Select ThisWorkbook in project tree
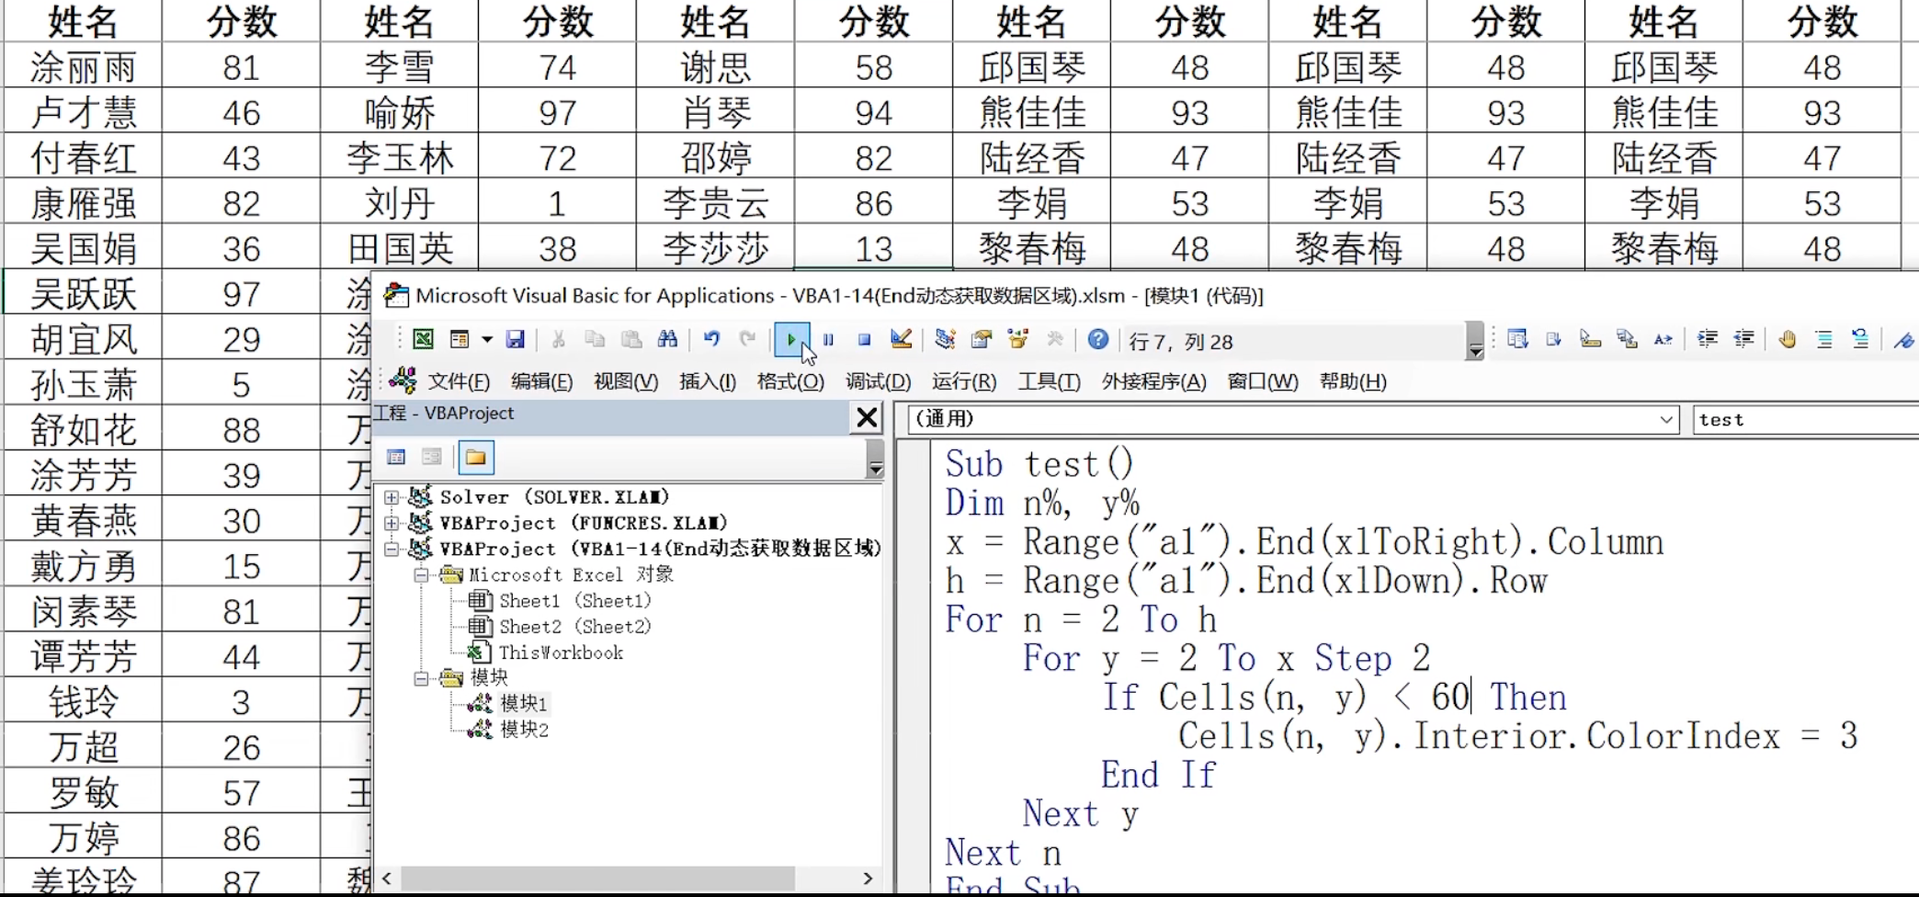The width and height of the screenshot is (1919, 897). (x=561, y=653)
